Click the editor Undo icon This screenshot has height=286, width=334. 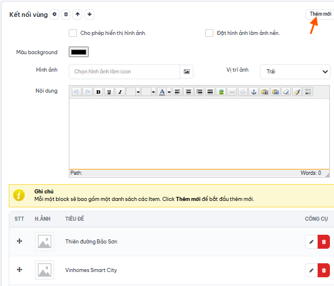[x=76, y=91]
